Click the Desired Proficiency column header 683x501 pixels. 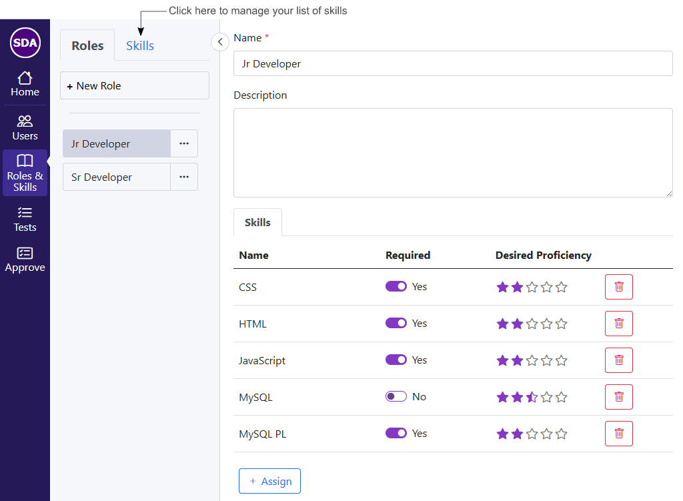(543, 256)
